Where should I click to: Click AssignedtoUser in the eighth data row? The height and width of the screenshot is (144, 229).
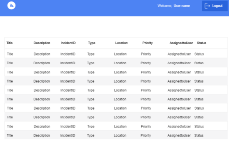[179, 117]
